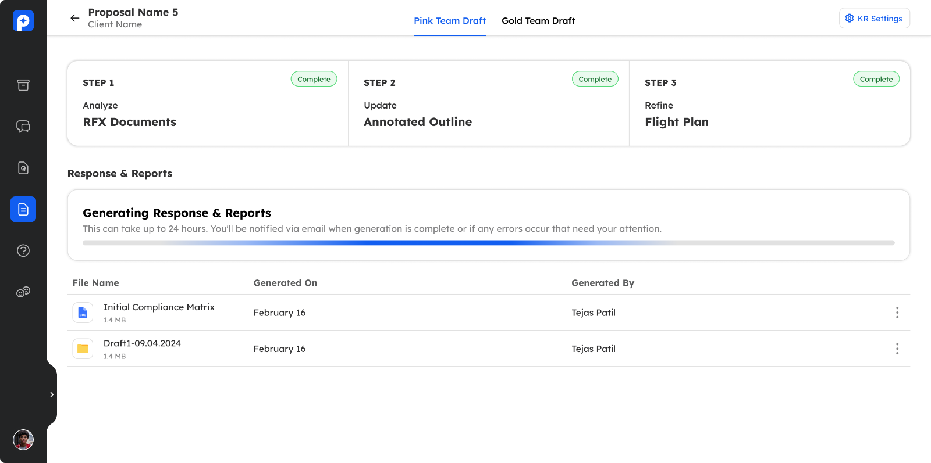This screenshot has height=463, width=931.
Task: Click the Complete badge on Step 3
Action: pyautogui.click(x=876, y=79)
